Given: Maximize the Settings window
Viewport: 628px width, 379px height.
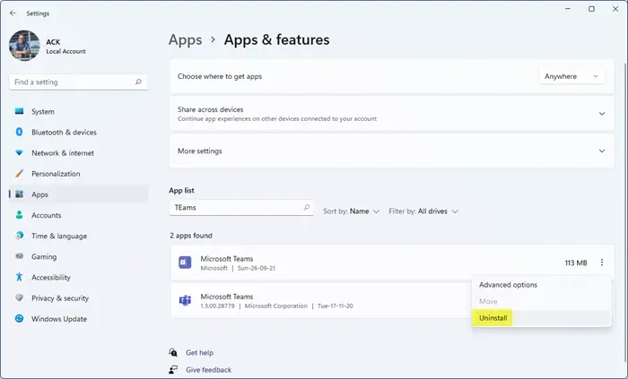Looking at the screenshot, I should pos(591,9).
